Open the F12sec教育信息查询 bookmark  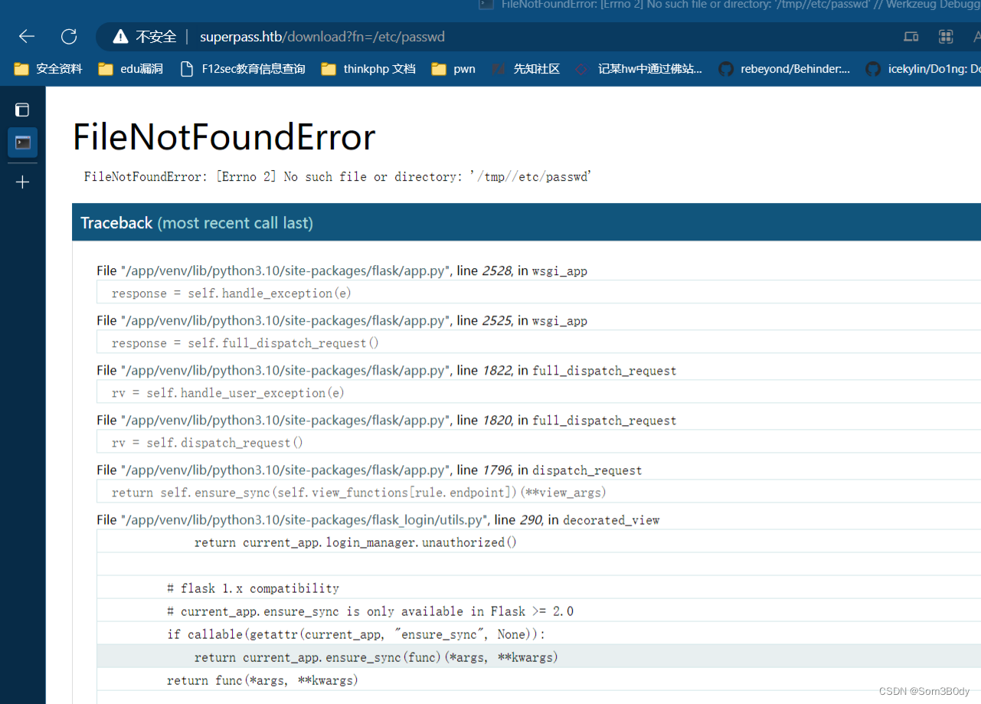pos(242,69)
